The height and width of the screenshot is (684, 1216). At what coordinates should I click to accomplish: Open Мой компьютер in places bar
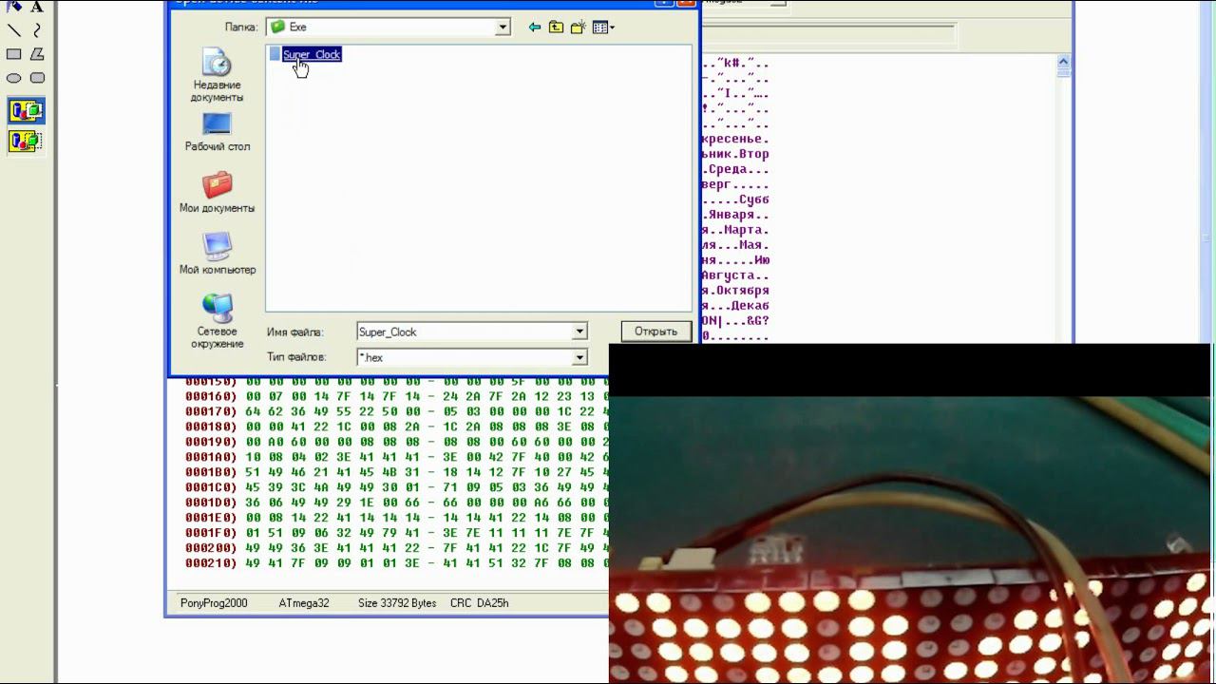pyautogui.click(x=218, y=254)
